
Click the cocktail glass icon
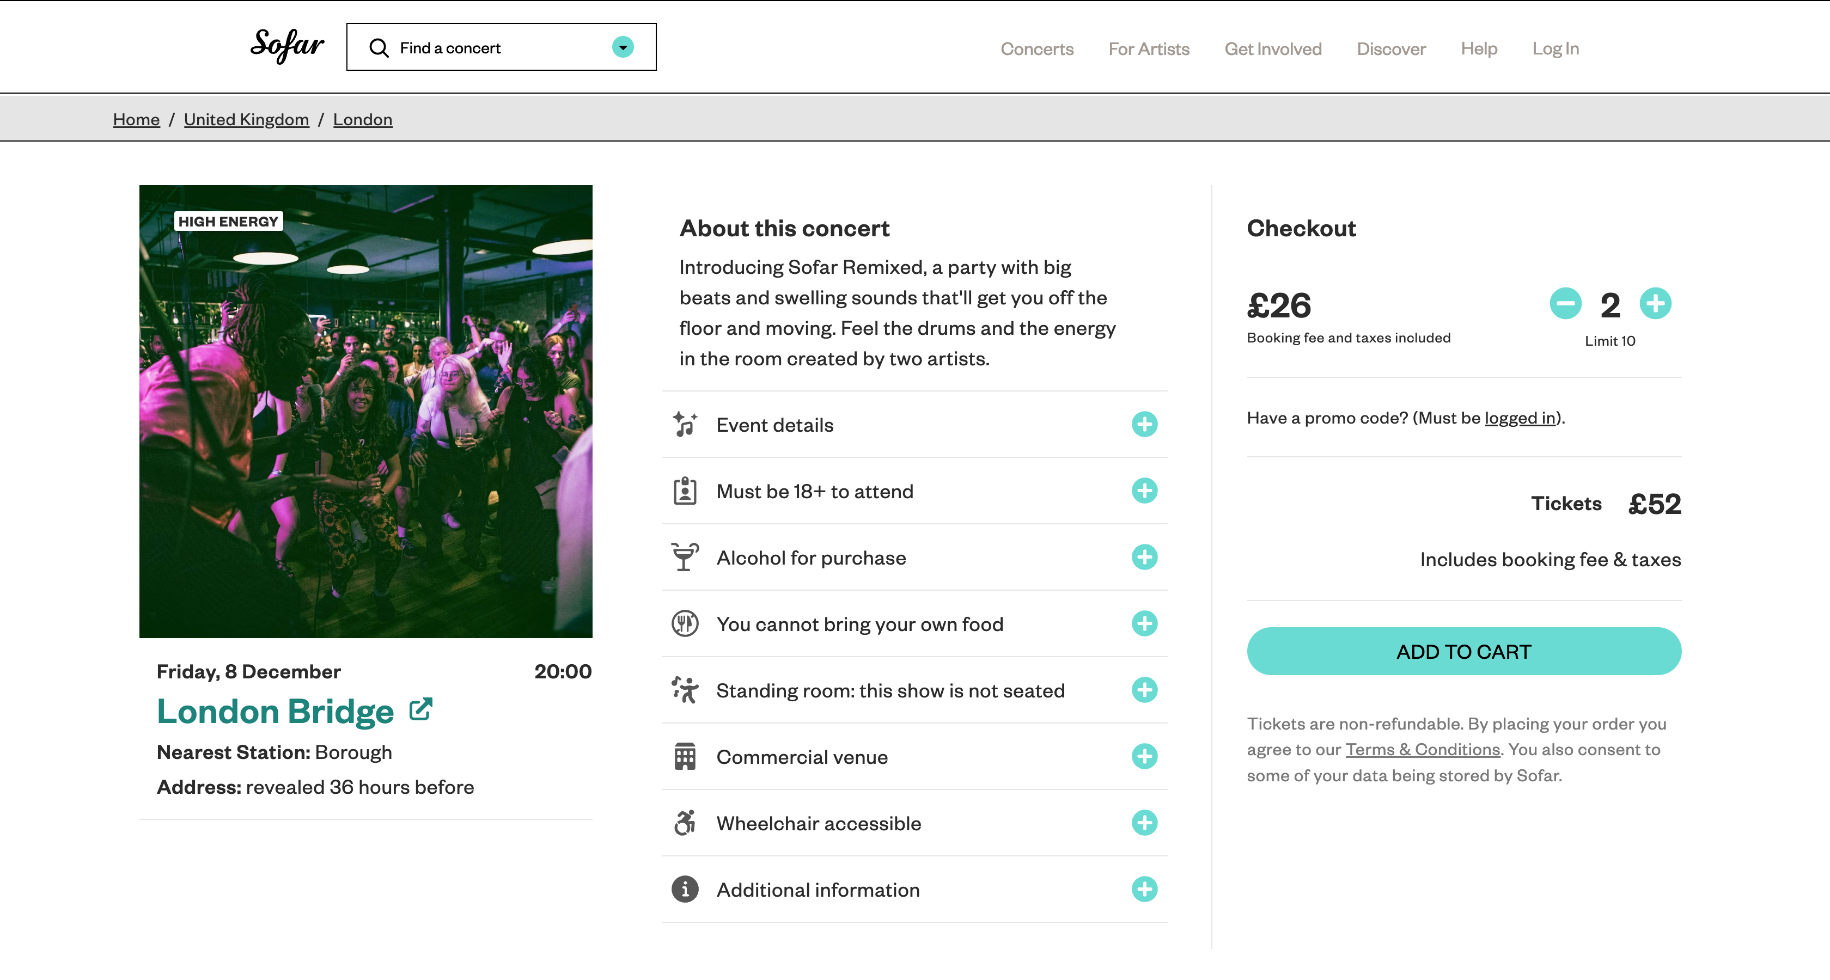(x=685, y=558)
